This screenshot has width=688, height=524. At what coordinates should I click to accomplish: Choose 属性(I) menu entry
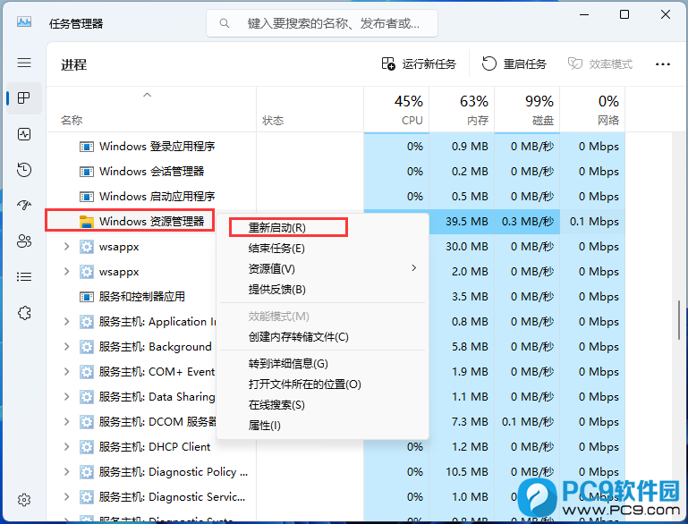coord(322,426)
